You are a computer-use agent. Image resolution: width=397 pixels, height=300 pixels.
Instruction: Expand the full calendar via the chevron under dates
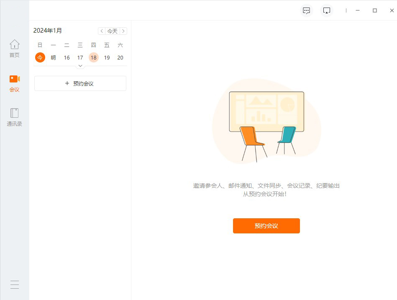(80, 66)
